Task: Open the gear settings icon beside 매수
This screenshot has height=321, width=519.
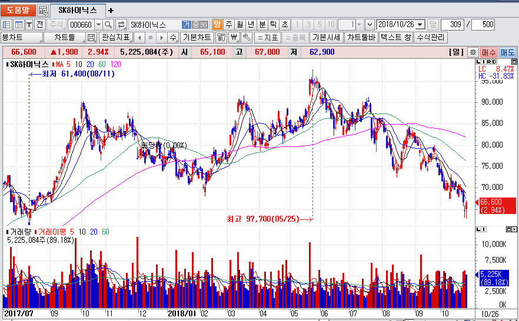Action: tap(473, 52)
